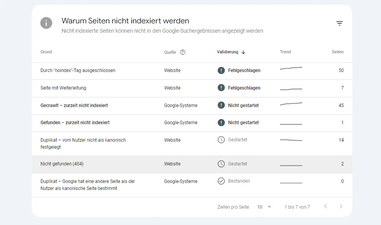The image size is (381, 225).
Task: Open Gefunden – zurzeit nicht indexiert row
Action: pyautogui.click(x=192, y=123)
